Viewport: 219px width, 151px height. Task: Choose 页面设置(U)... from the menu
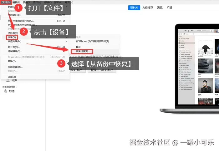[36, 67]
